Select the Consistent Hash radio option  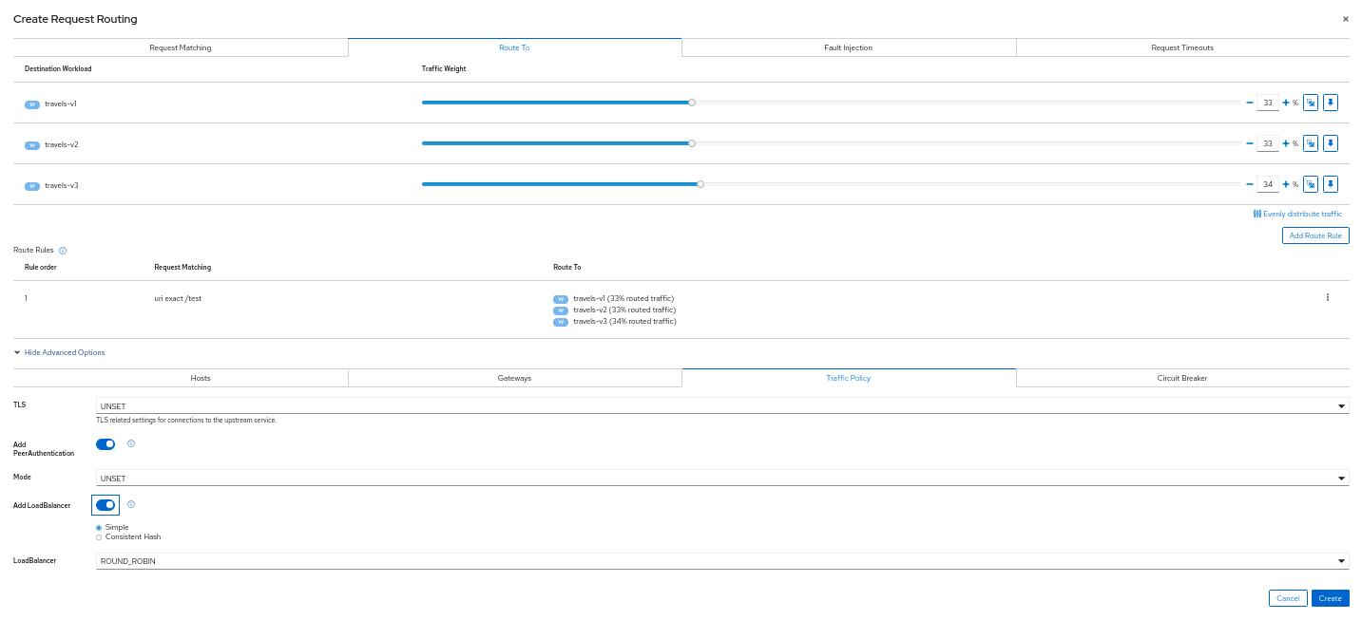pyautogui.click(x=99, y=536)
